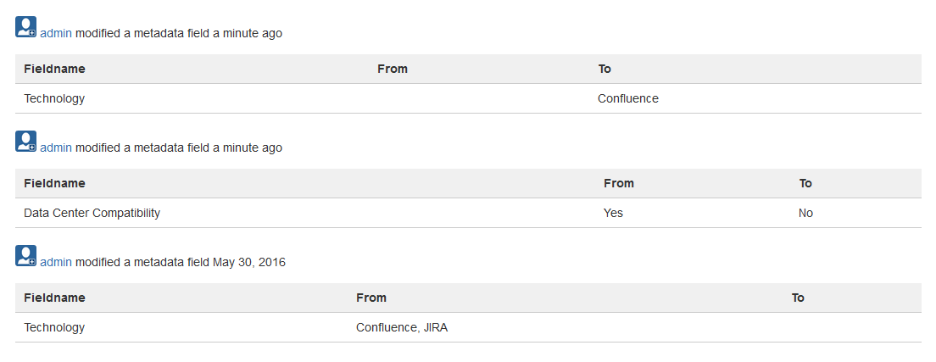This screenshot has height=362, width=936.
Task: Click the No value in the To column
Action: pyautogui.click(x=805, y=213)
